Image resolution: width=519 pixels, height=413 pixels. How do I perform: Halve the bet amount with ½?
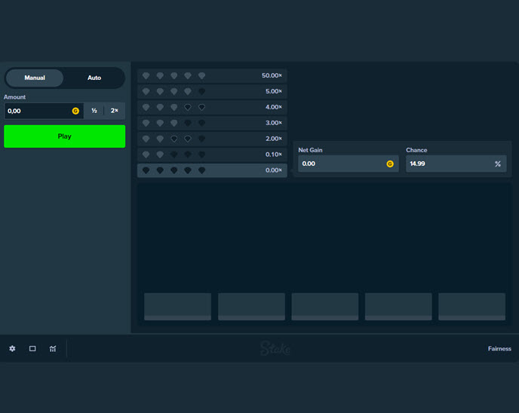point(94,111)
